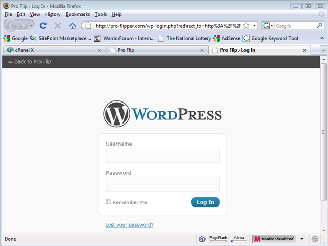Screen dimensions: 328x246
Task: Click the vertical scrollbar thumb
Action: [323, 132]
